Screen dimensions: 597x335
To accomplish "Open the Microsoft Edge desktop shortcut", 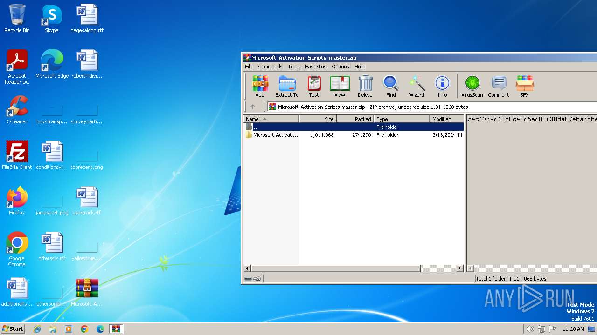I will [x=52, y=64].
